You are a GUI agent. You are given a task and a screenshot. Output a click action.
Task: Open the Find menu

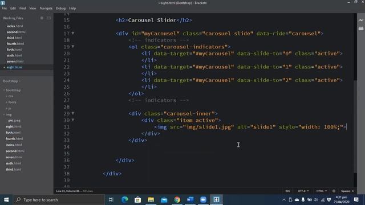(23, 8)
